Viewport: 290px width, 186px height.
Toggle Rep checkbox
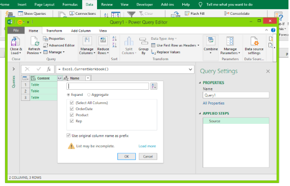coord(72,121)
